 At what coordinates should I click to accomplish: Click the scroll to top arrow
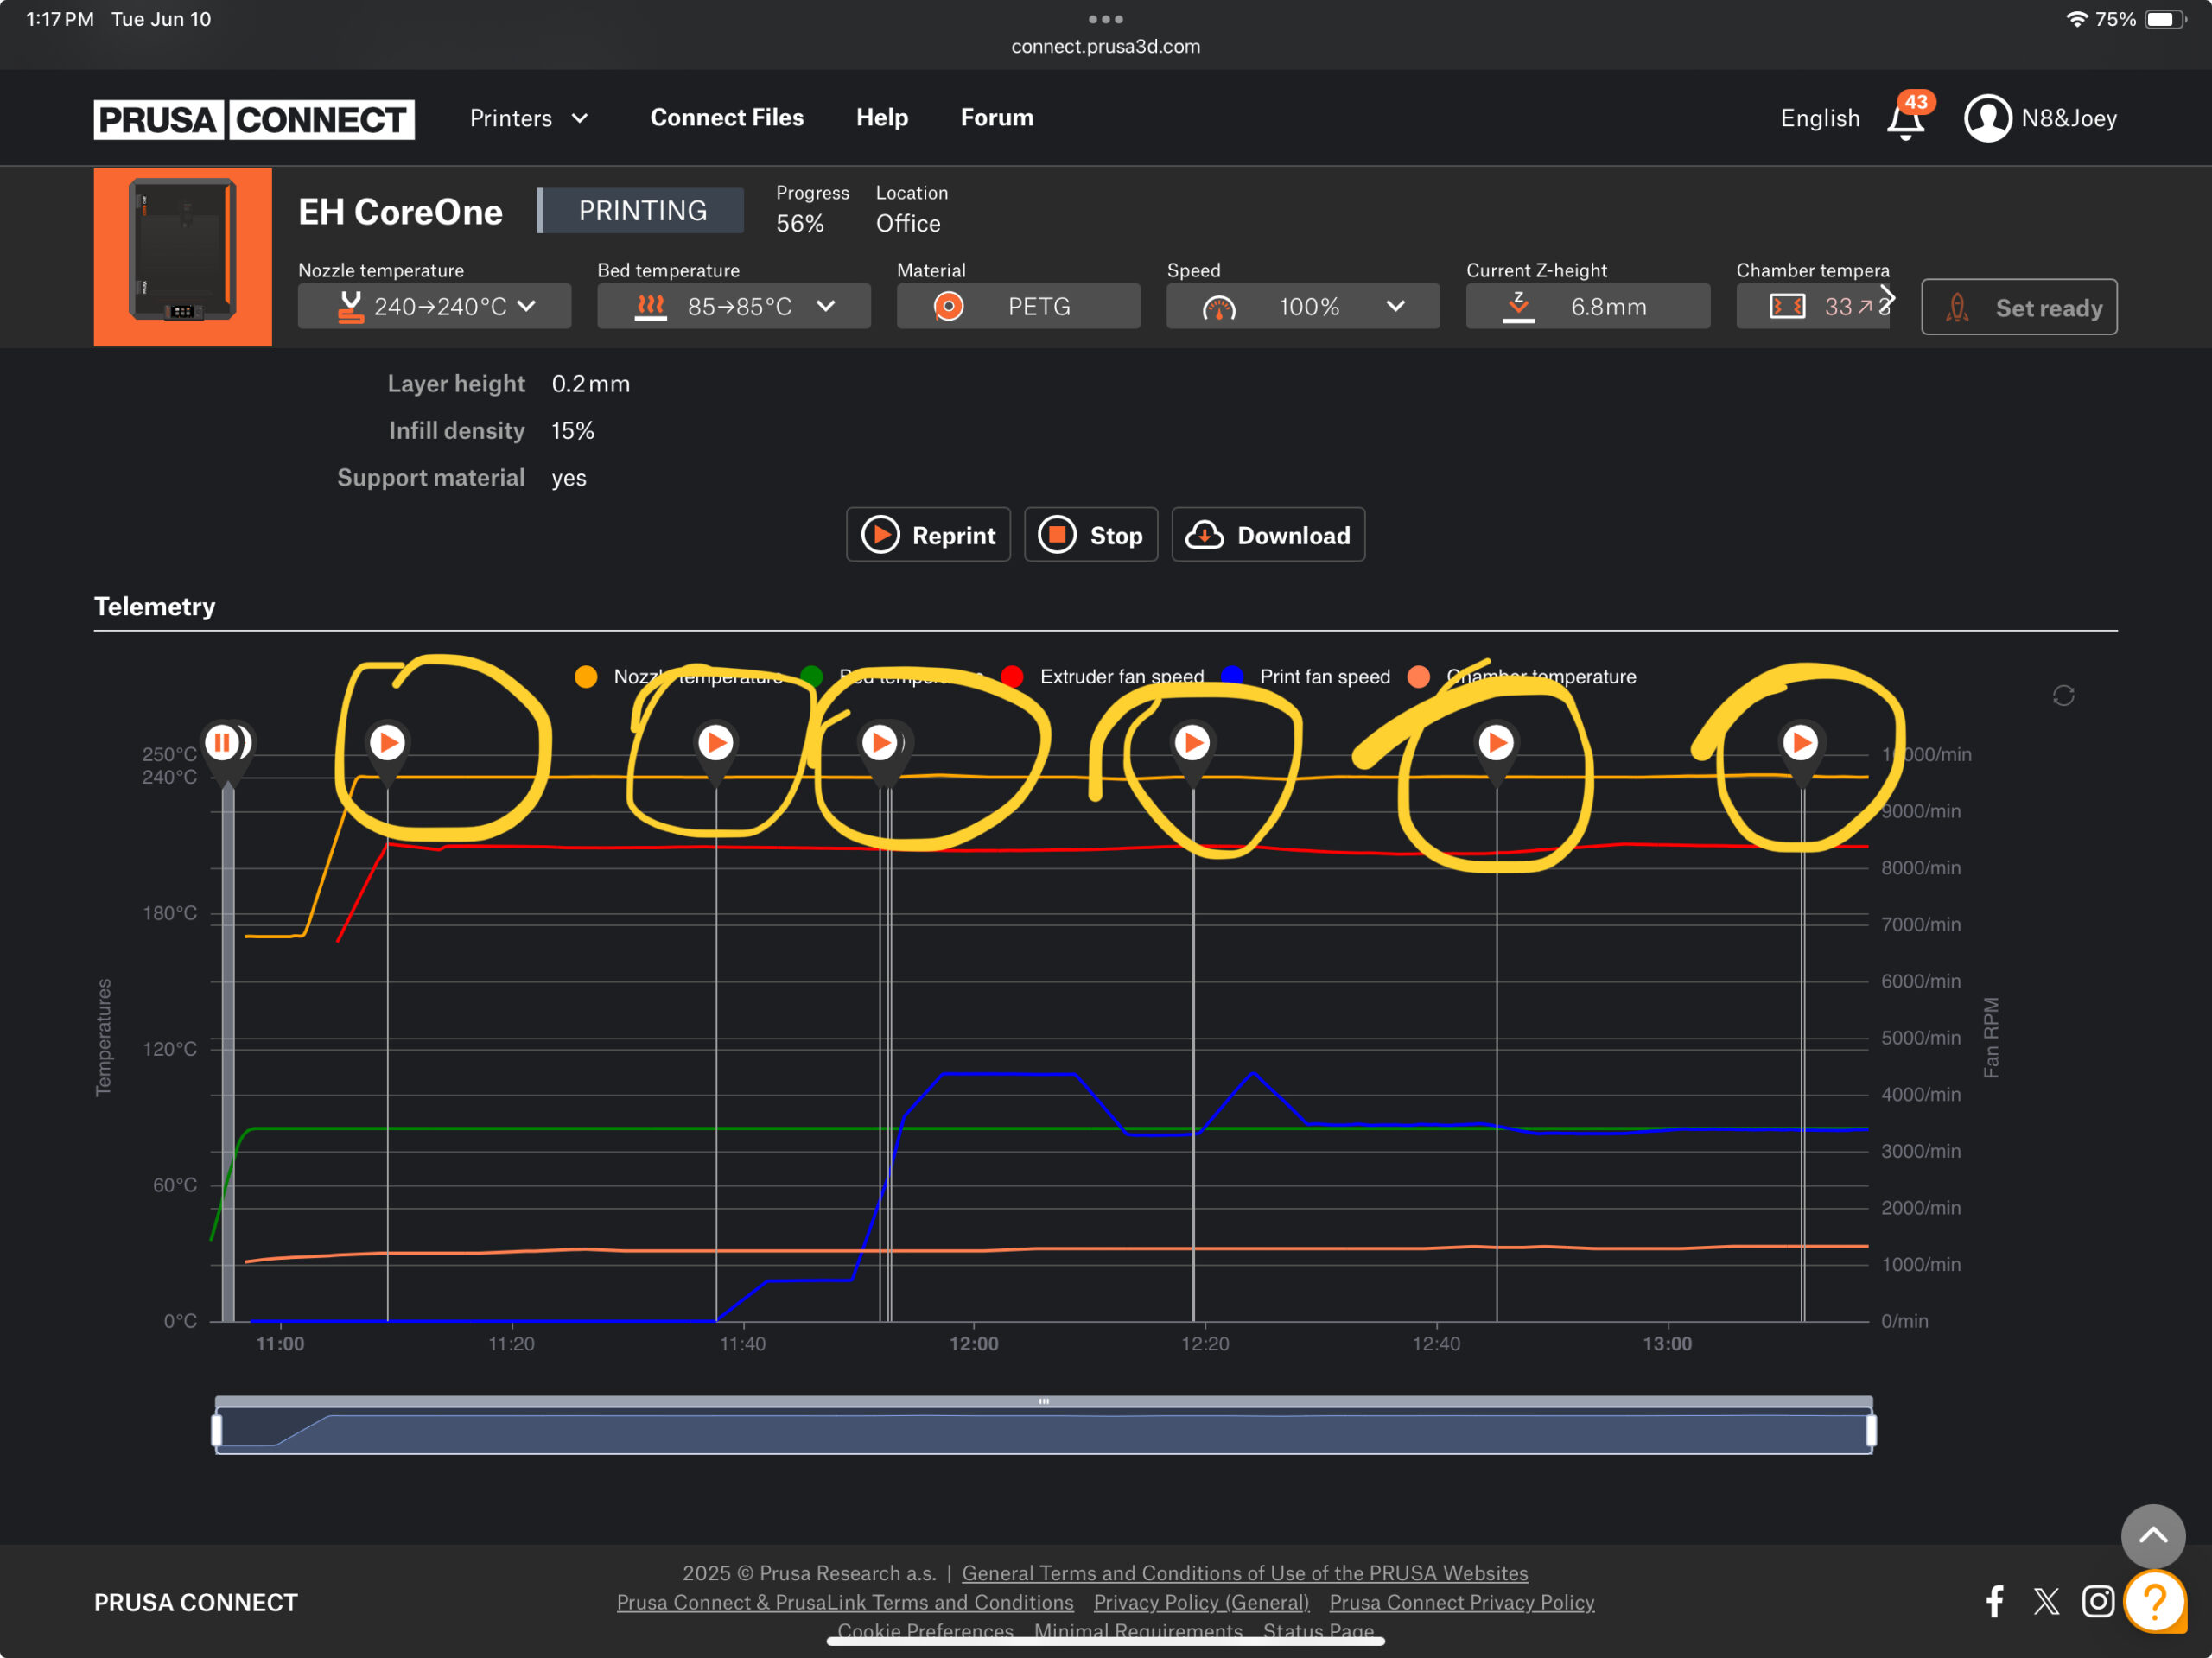pos(2153,1535)
